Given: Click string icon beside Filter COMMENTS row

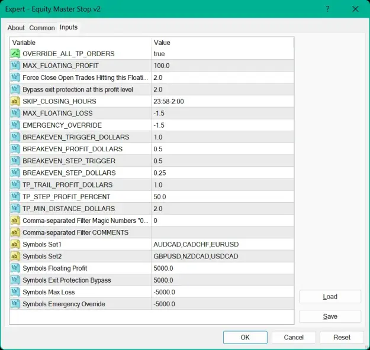Looking at the screenshot, I should (15, 232).
